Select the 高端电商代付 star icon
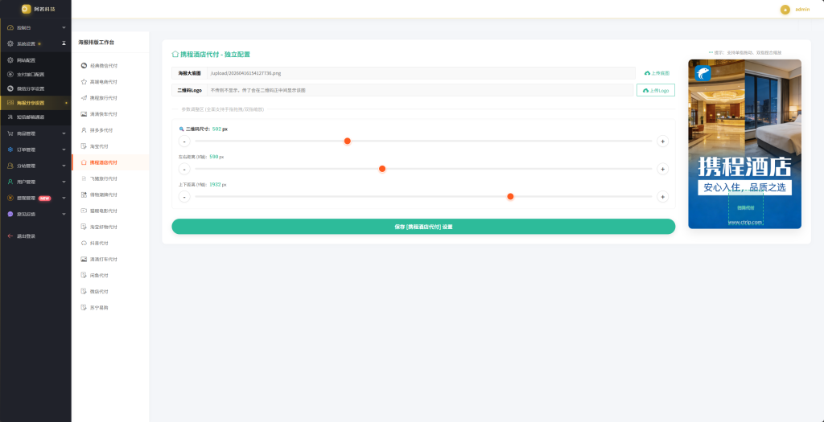Viewport: 824px width, 422px height. (x=84, y=82)
